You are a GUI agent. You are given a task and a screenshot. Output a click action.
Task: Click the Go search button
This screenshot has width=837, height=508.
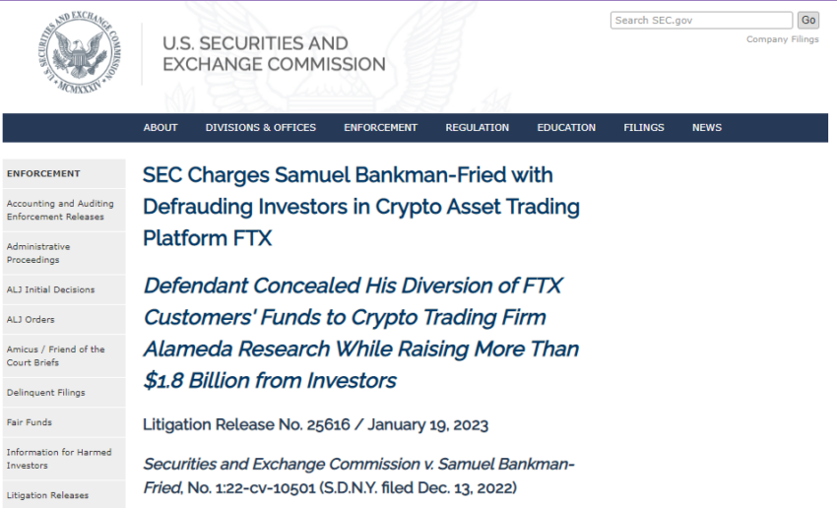(808, 21)
